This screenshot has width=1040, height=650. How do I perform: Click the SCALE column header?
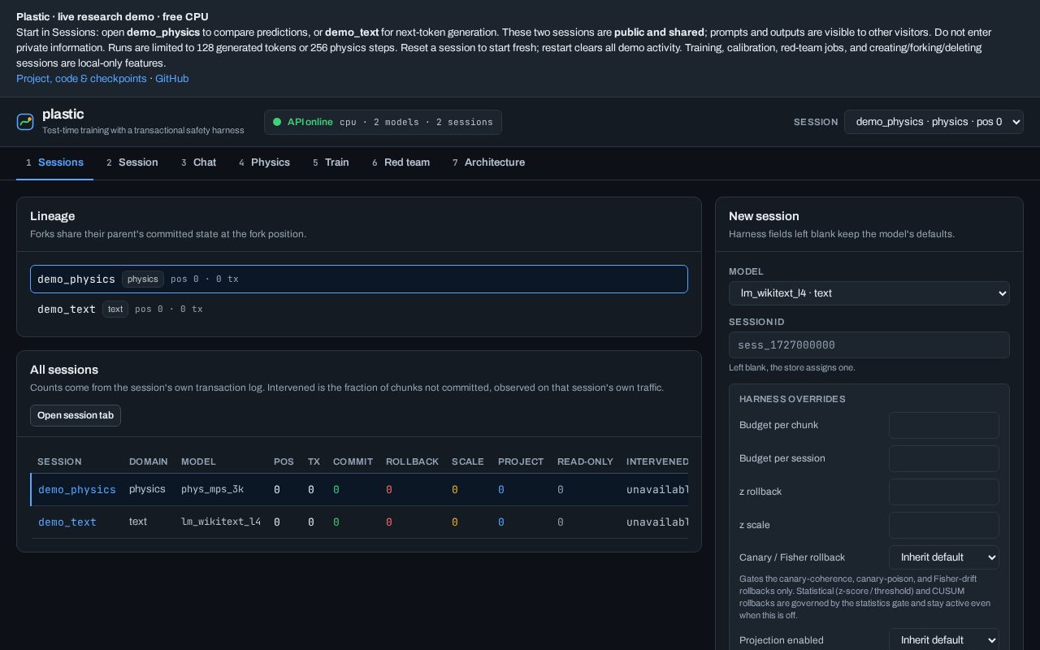pos(468,461)
